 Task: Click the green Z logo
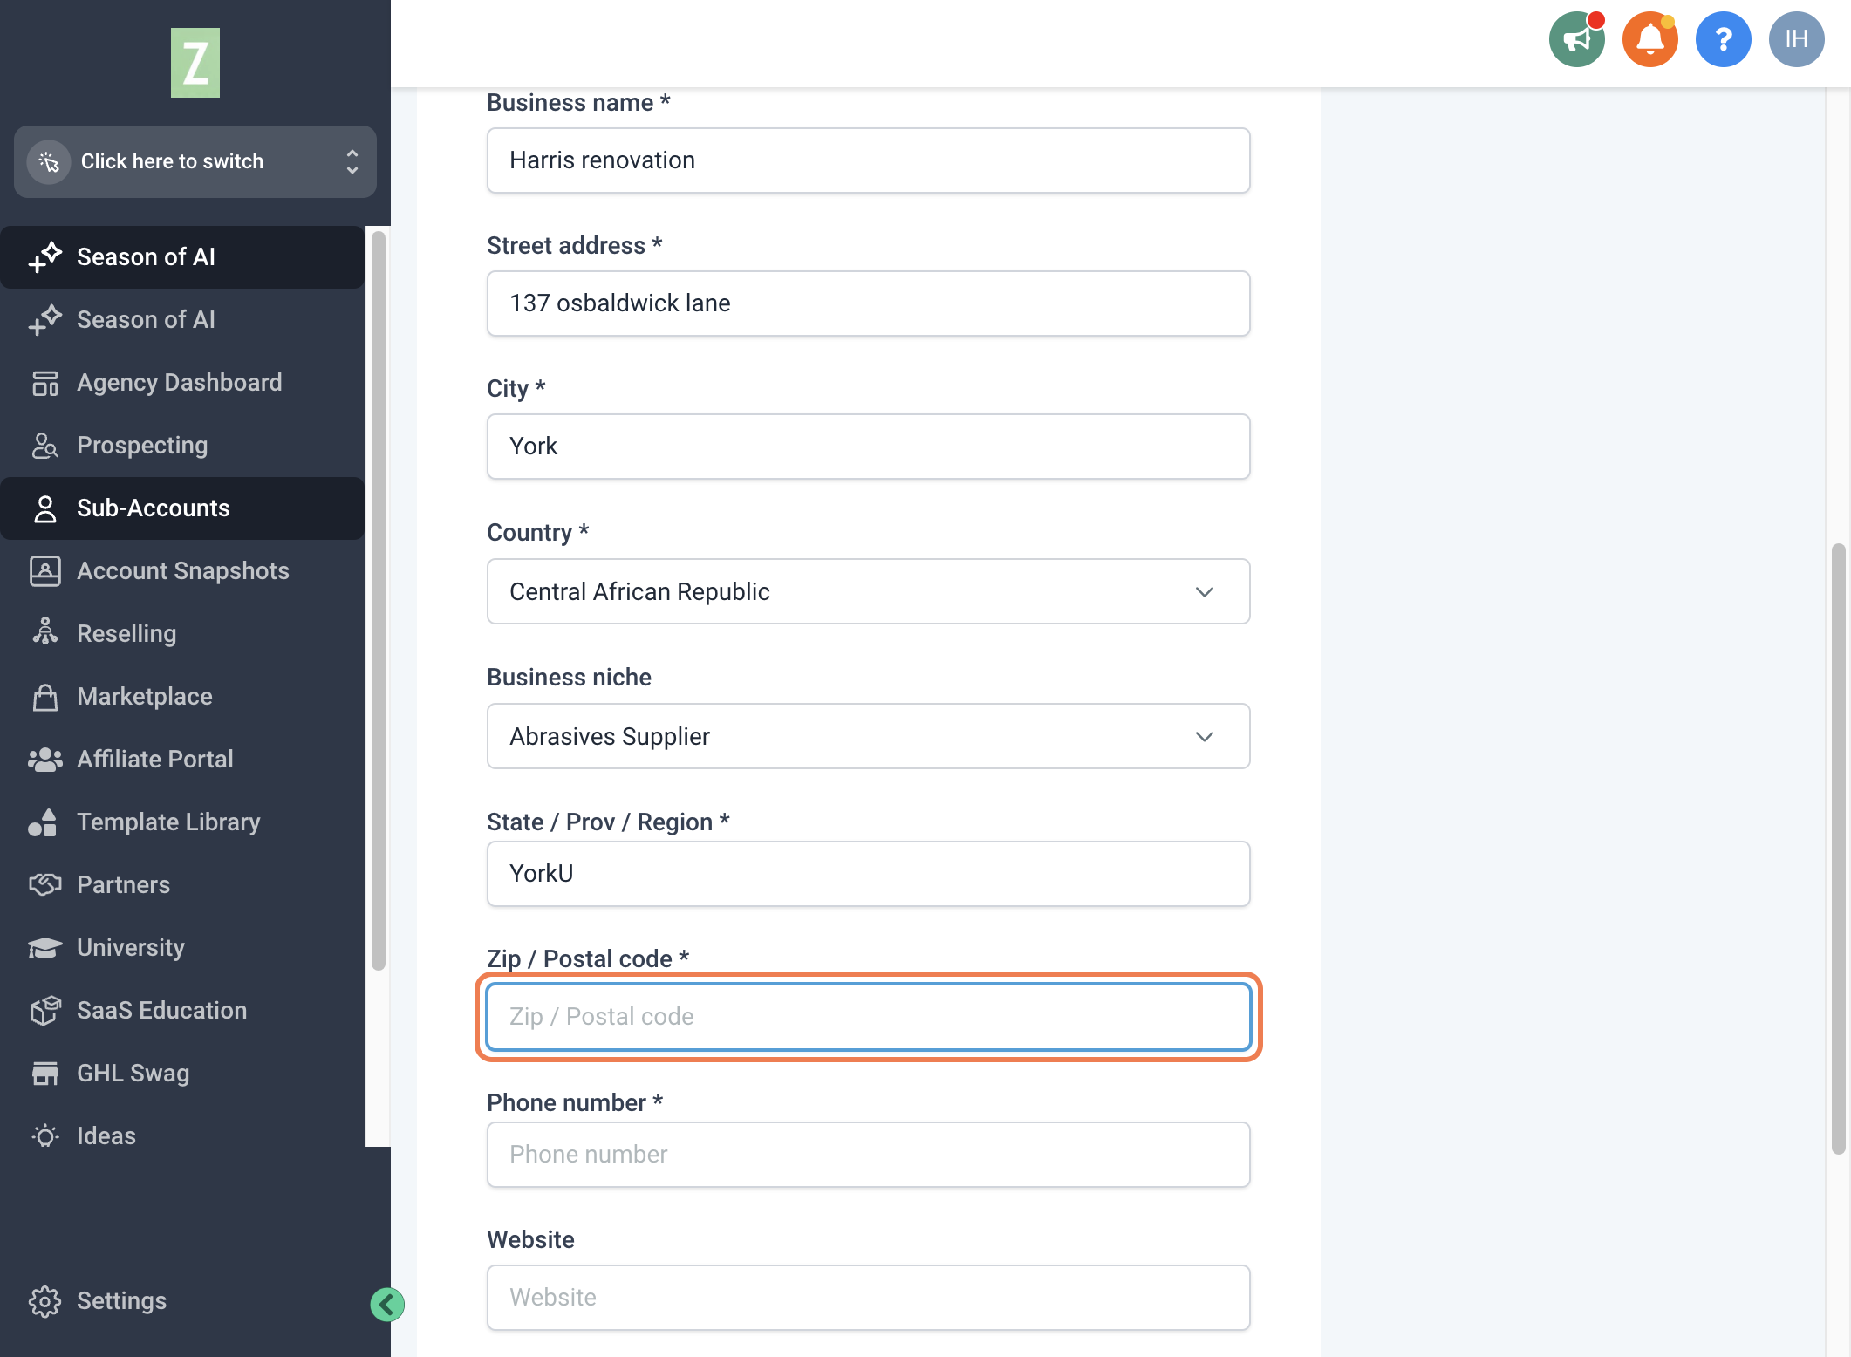195,63
